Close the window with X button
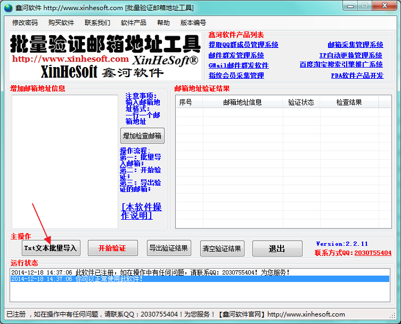The height and width of the screenshot is (324, 401). point(384,6)
